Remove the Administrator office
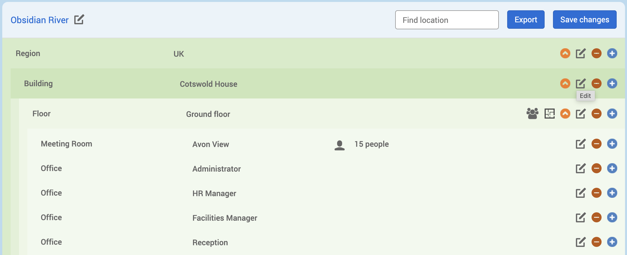 (x=596, y=169)
